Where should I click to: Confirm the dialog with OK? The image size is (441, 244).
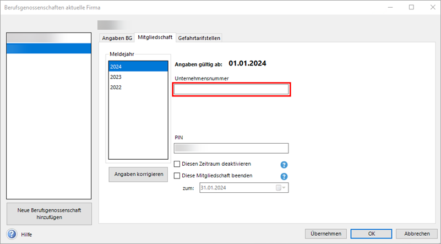click(x=372, y=234)
